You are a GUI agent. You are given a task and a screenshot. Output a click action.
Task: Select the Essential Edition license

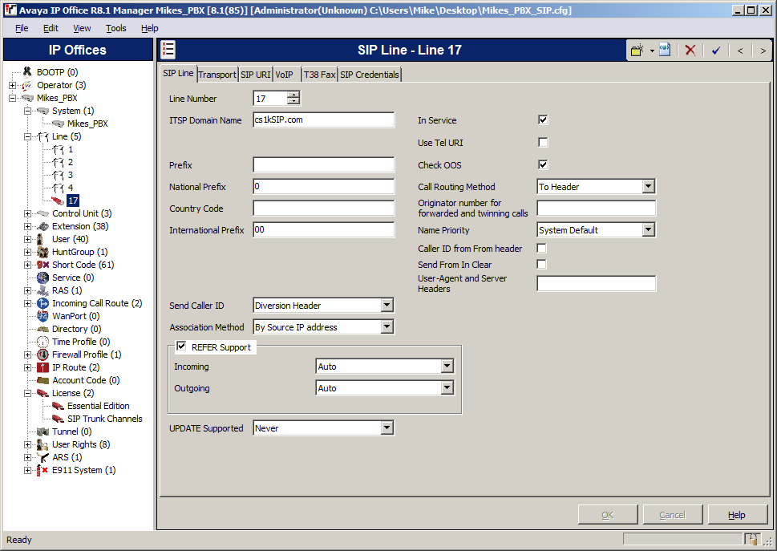(x=98, y=406)
